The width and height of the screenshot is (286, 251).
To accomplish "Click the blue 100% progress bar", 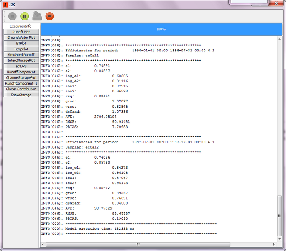I will (x=161, y=29).
